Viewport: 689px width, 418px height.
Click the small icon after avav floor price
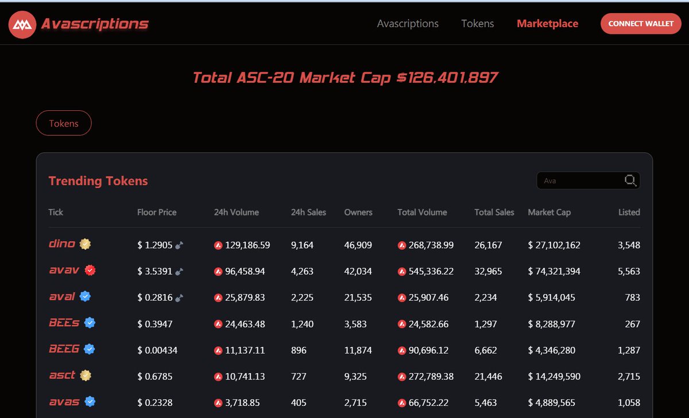pos(179,272)
